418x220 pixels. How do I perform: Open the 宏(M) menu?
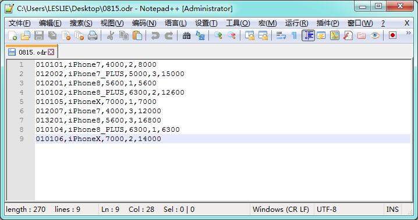pyautogui.click(x=267, y=23)
